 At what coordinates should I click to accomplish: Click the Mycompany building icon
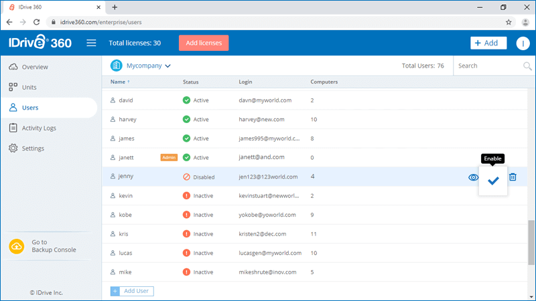click(116, 66)
